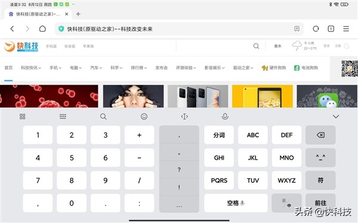Expand the 手机 nav dropdown
The width and height of the screenshot is (358, 223).
55,68
